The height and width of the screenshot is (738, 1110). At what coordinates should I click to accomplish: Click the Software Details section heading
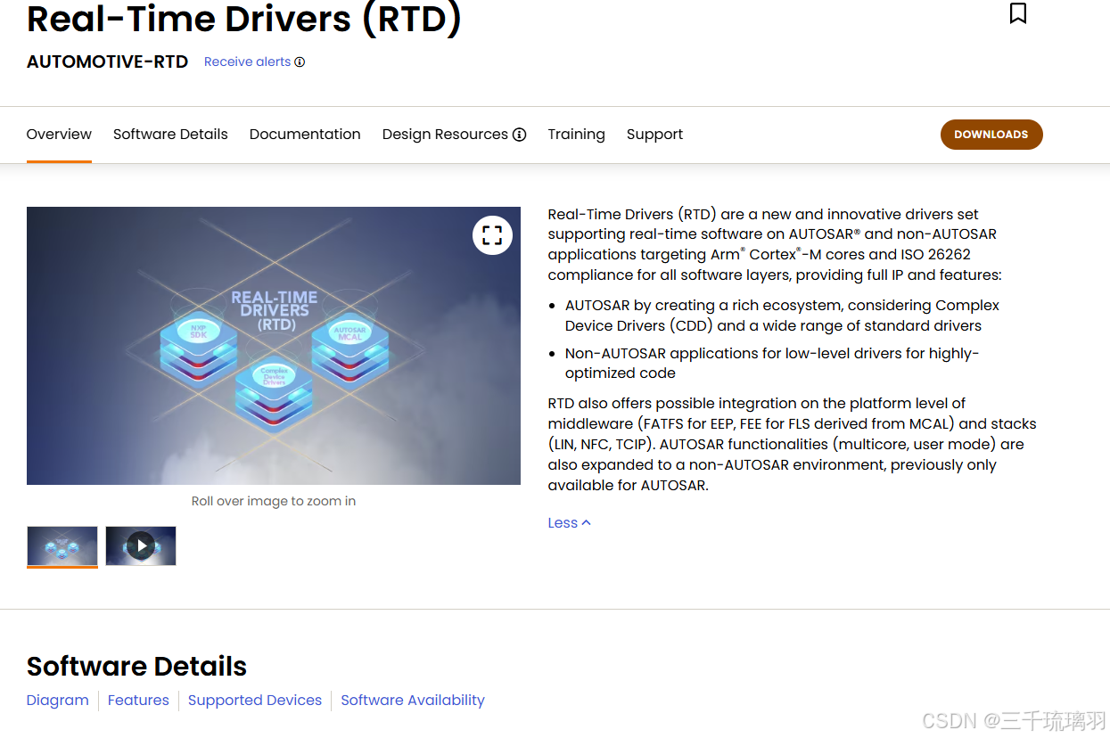coord(136,666)
